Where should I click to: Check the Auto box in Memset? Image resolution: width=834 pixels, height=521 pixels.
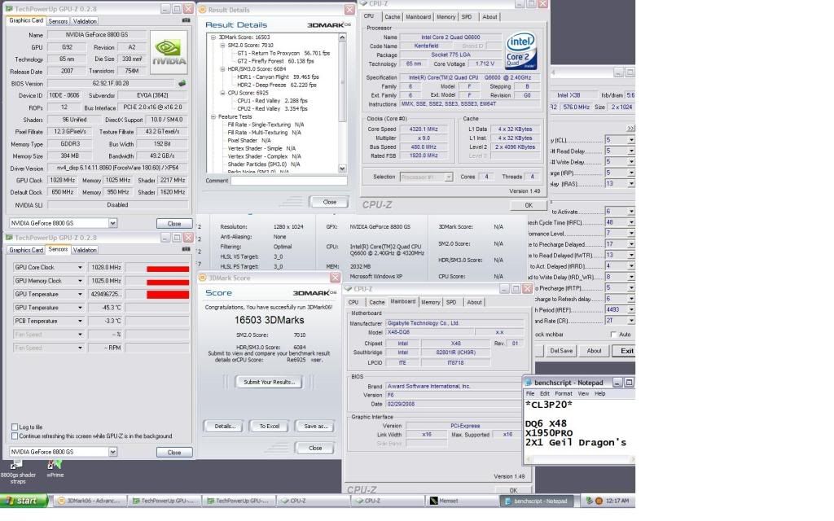(614, 334)
